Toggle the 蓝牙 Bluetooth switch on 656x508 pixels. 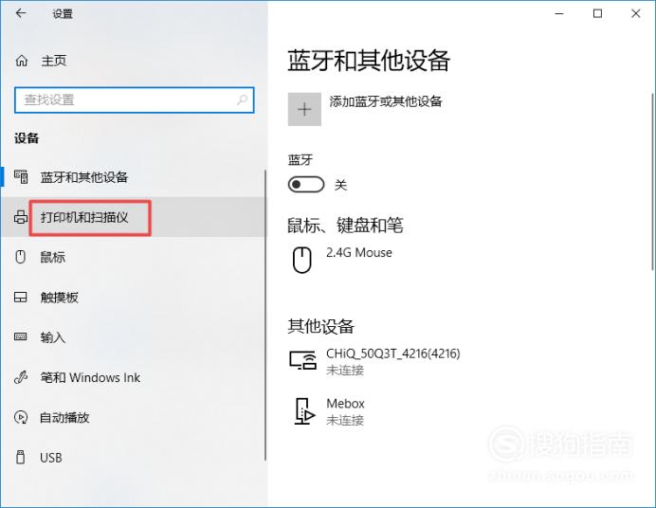[306, 185]
